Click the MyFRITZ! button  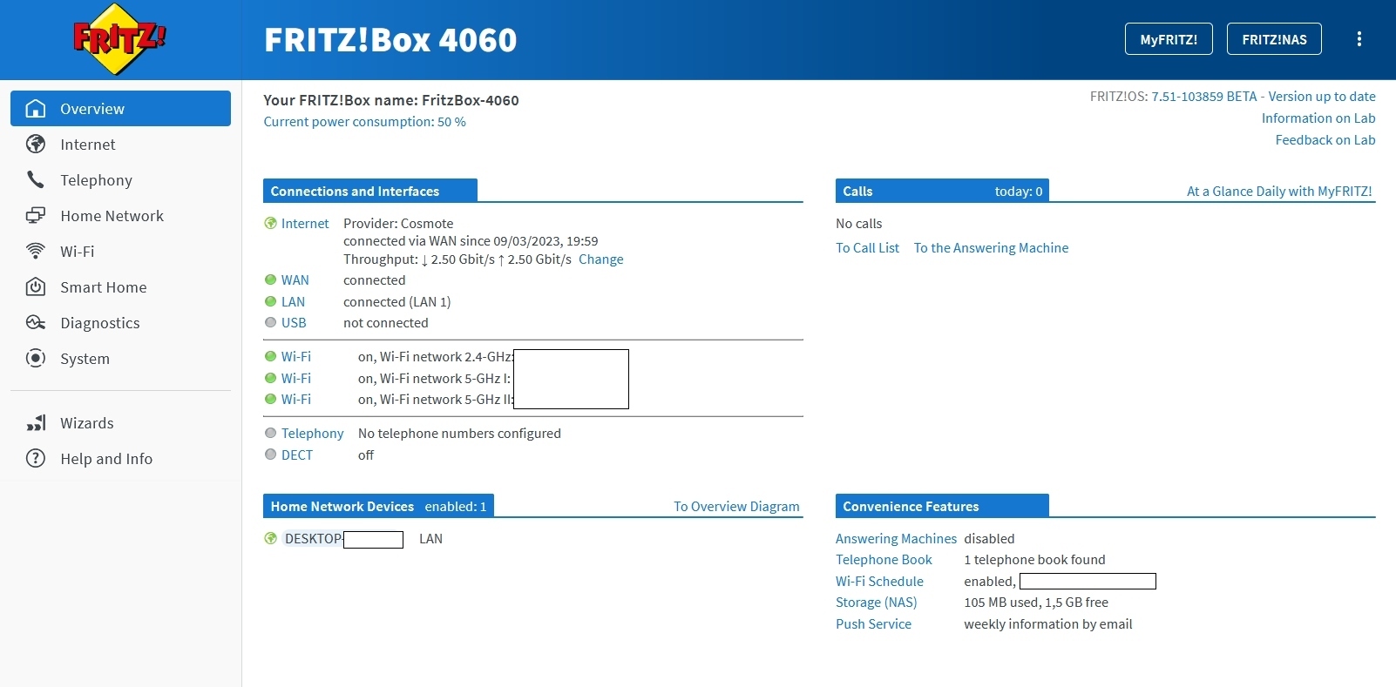(x=1169, y=39)
